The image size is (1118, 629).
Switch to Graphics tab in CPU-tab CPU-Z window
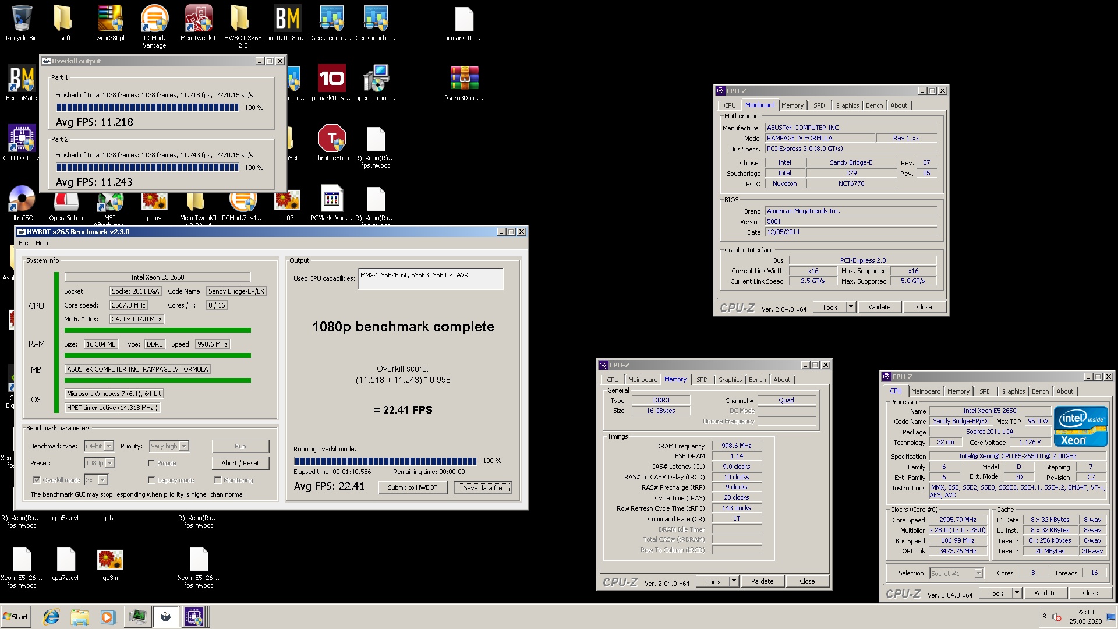[1013, 391]
